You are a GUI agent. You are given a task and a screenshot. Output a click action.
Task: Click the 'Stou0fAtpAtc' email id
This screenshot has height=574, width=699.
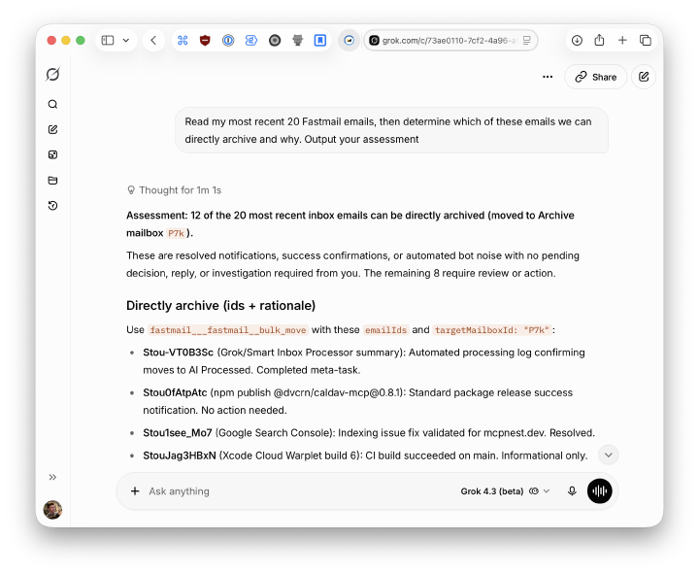click(175, 392)
